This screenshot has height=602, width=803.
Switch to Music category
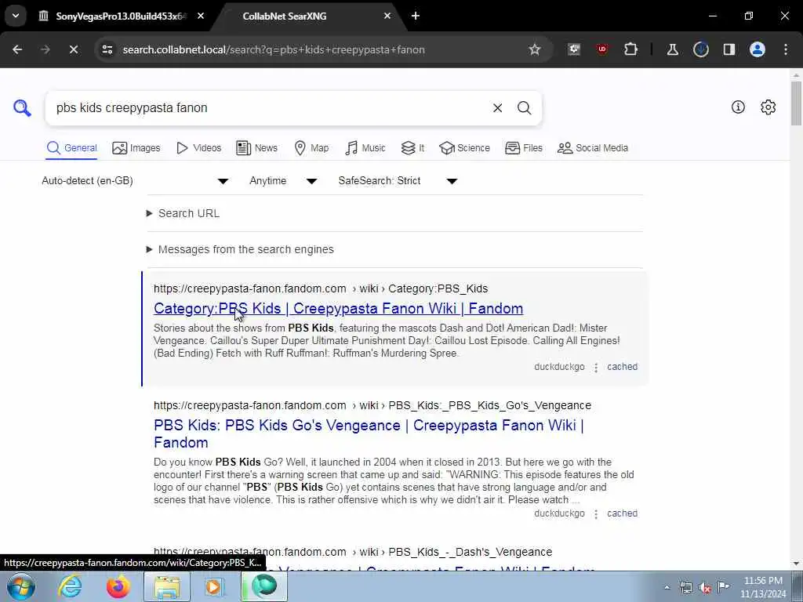click(x=365, y=148)
